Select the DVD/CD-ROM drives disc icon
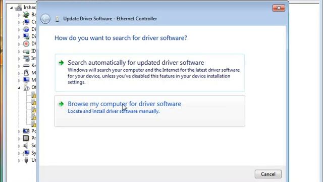Image resolution: width=323 pixels, height=182 pixels. (26, 44)
